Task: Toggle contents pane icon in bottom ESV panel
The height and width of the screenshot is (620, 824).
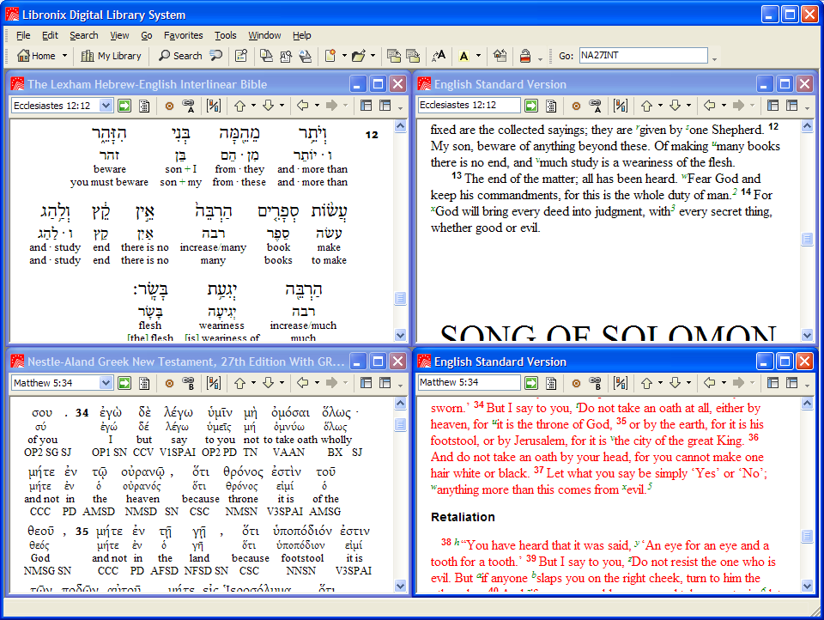Action: (x=772, y=382)
